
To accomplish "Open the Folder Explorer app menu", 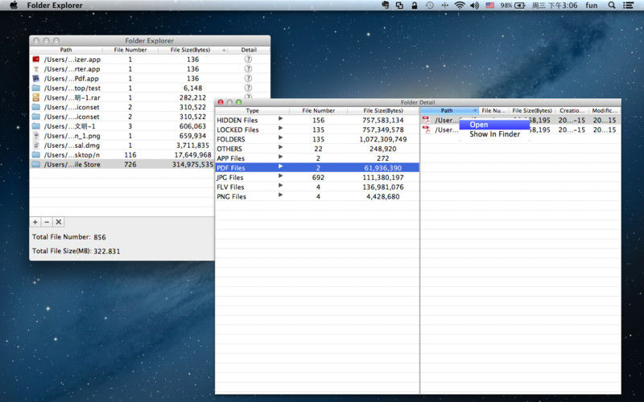I will click(55, 6).
